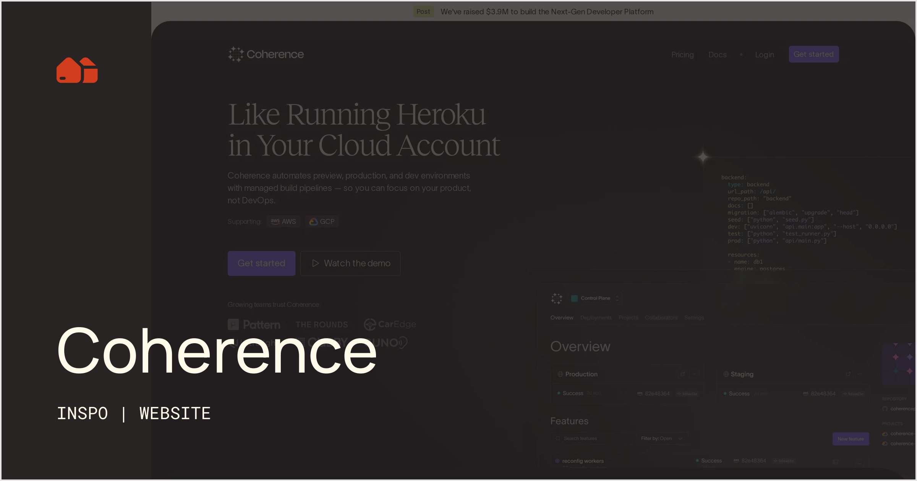Click the hero Get started button

(x=261, y=263)
